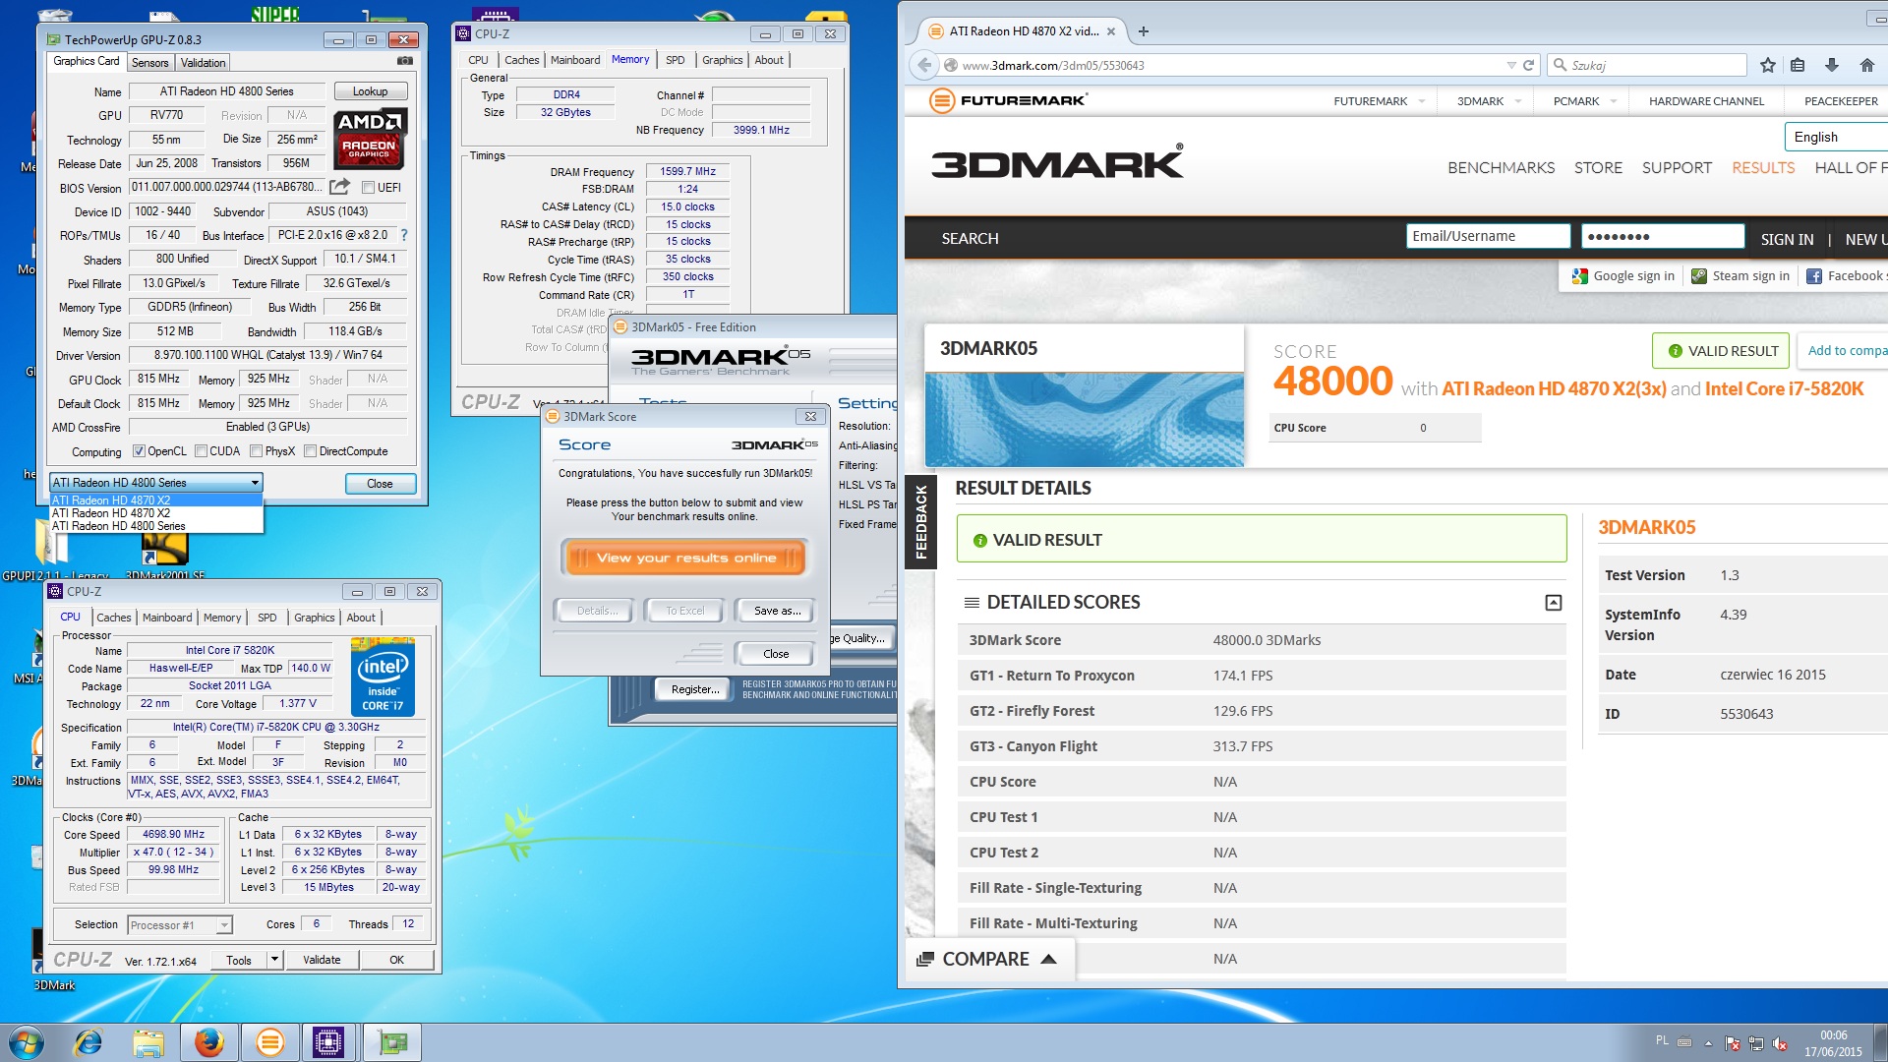Viewport: 1888px width, 1062px height.
Task: Open the CPU-Z Tools dropdown arrow
Action: pos(274,960)
